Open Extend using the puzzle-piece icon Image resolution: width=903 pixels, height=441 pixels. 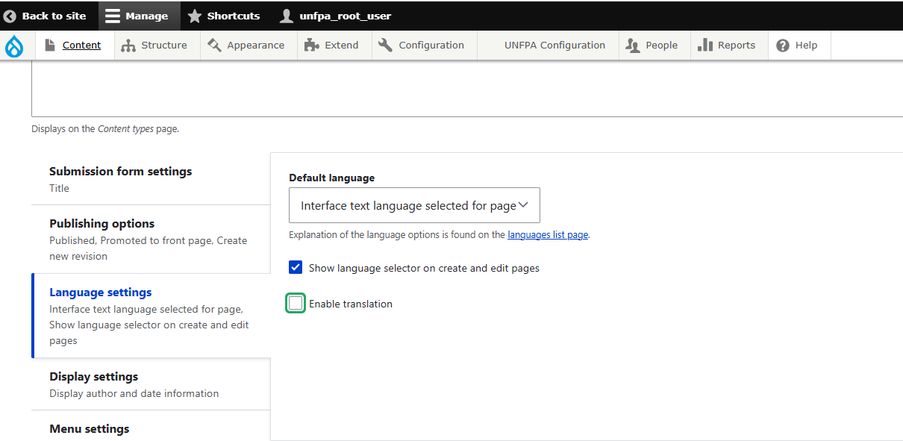point(311,45)
